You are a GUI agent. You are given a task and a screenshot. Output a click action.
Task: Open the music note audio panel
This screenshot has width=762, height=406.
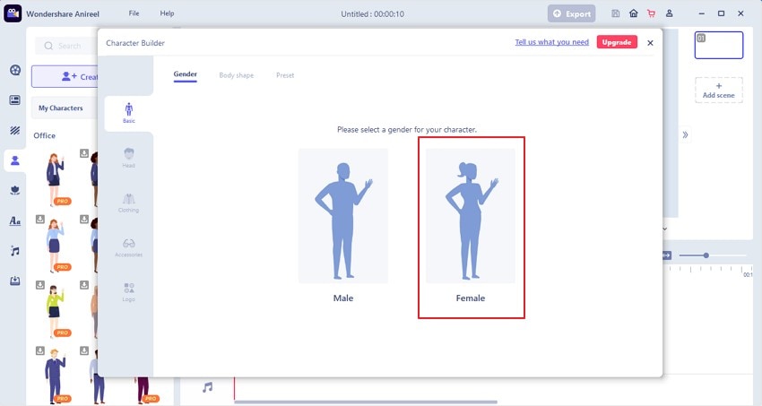15,251
